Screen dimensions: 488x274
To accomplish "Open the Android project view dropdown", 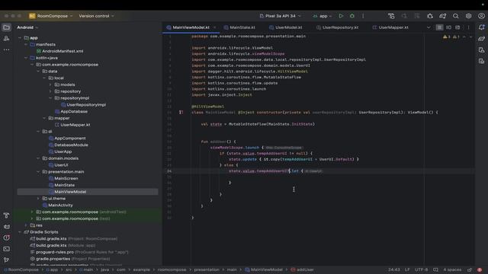I will click(27, 27).
